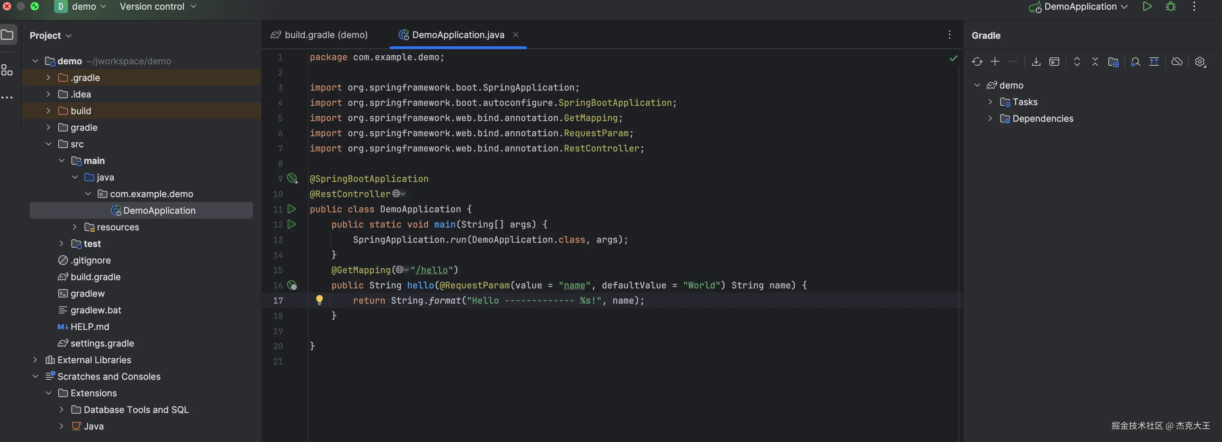The width and height of the screenshot is (1222, 442).
Task: Click the intention bulb on line 17
Action: pyautogui.click(x=319, y=300)
